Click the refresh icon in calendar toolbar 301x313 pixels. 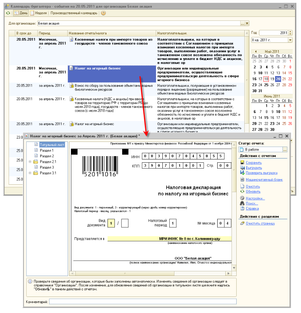pos(8,13)
